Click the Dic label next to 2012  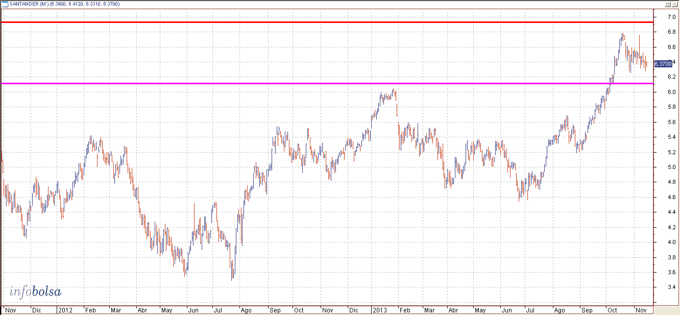[x=37, y=310]
